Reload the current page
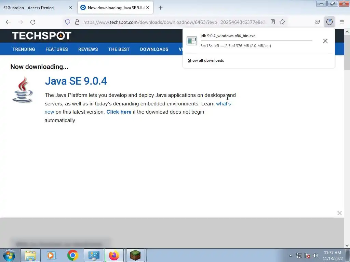Viewport: 350px width, 262px height. [33, 22]
